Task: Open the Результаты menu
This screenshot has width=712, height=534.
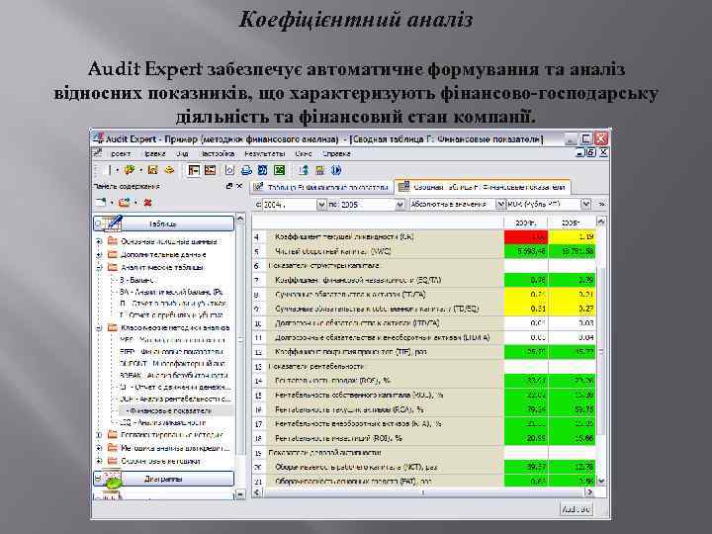Action: pyautogui.click(x=264, y=154)
